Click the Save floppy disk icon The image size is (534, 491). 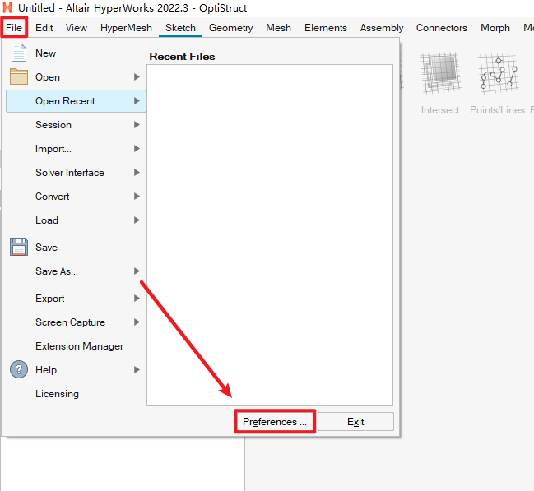19,247
